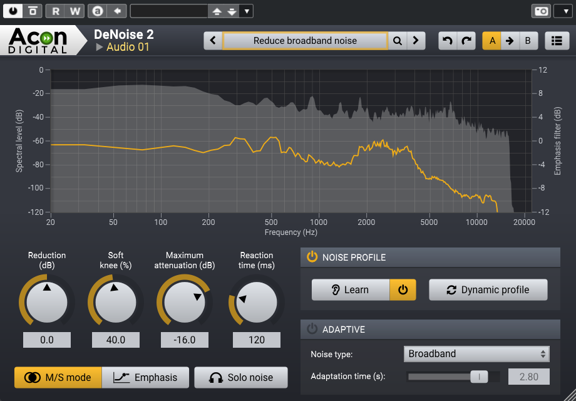Click the 'Frequency (Hz)' axis label
Screen dimensions: 576x401
[x=291, y=232]
